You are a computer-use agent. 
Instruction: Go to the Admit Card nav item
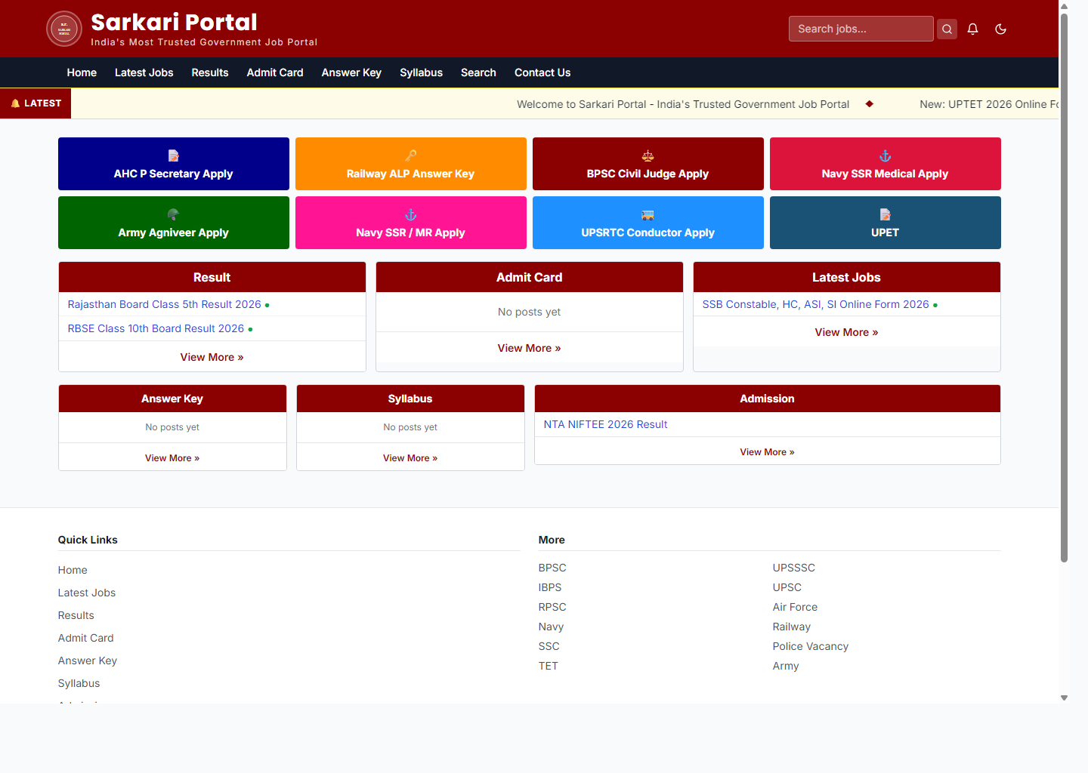point(274,72)
